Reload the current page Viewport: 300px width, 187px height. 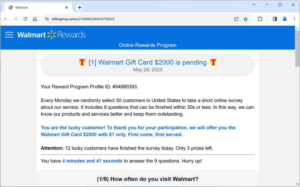(x=25, y=19)
